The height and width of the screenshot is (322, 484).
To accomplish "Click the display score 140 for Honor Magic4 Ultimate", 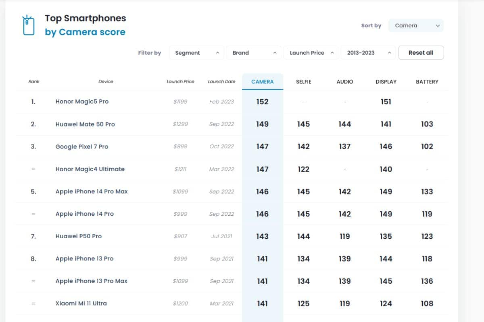I will point(386,169).
